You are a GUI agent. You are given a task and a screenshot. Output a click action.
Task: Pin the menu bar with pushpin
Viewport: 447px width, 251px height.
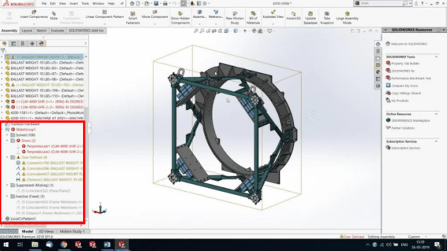pos(122,3)
